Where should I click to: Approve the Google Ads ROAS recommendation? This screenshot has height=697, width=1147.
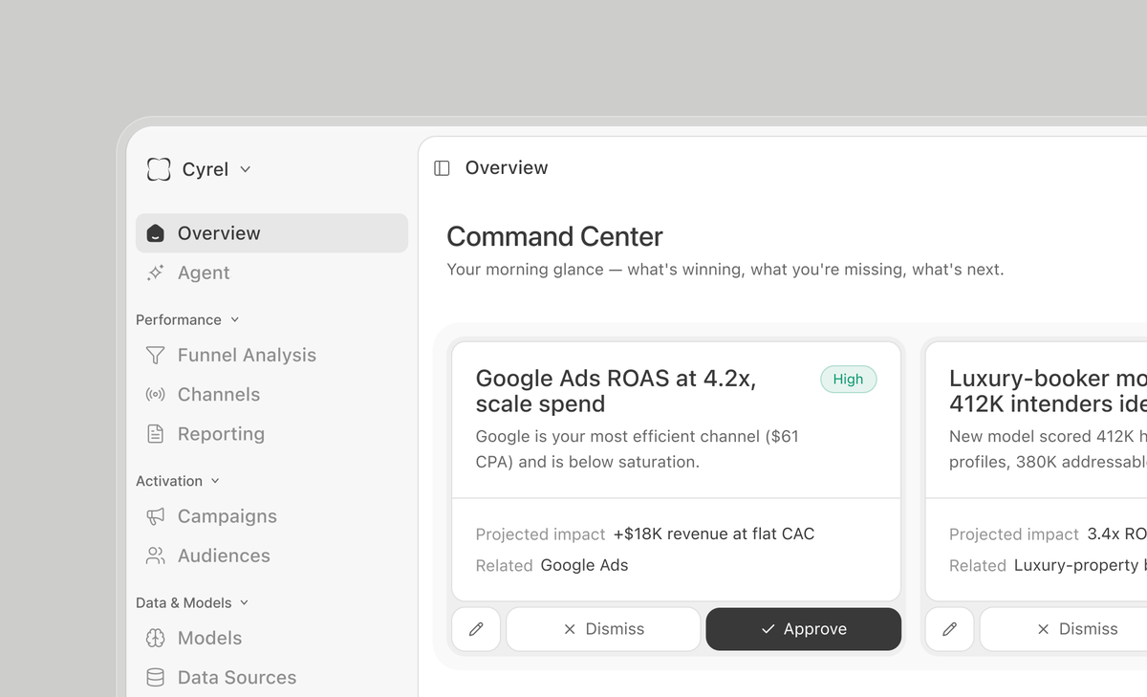(804, 629)
